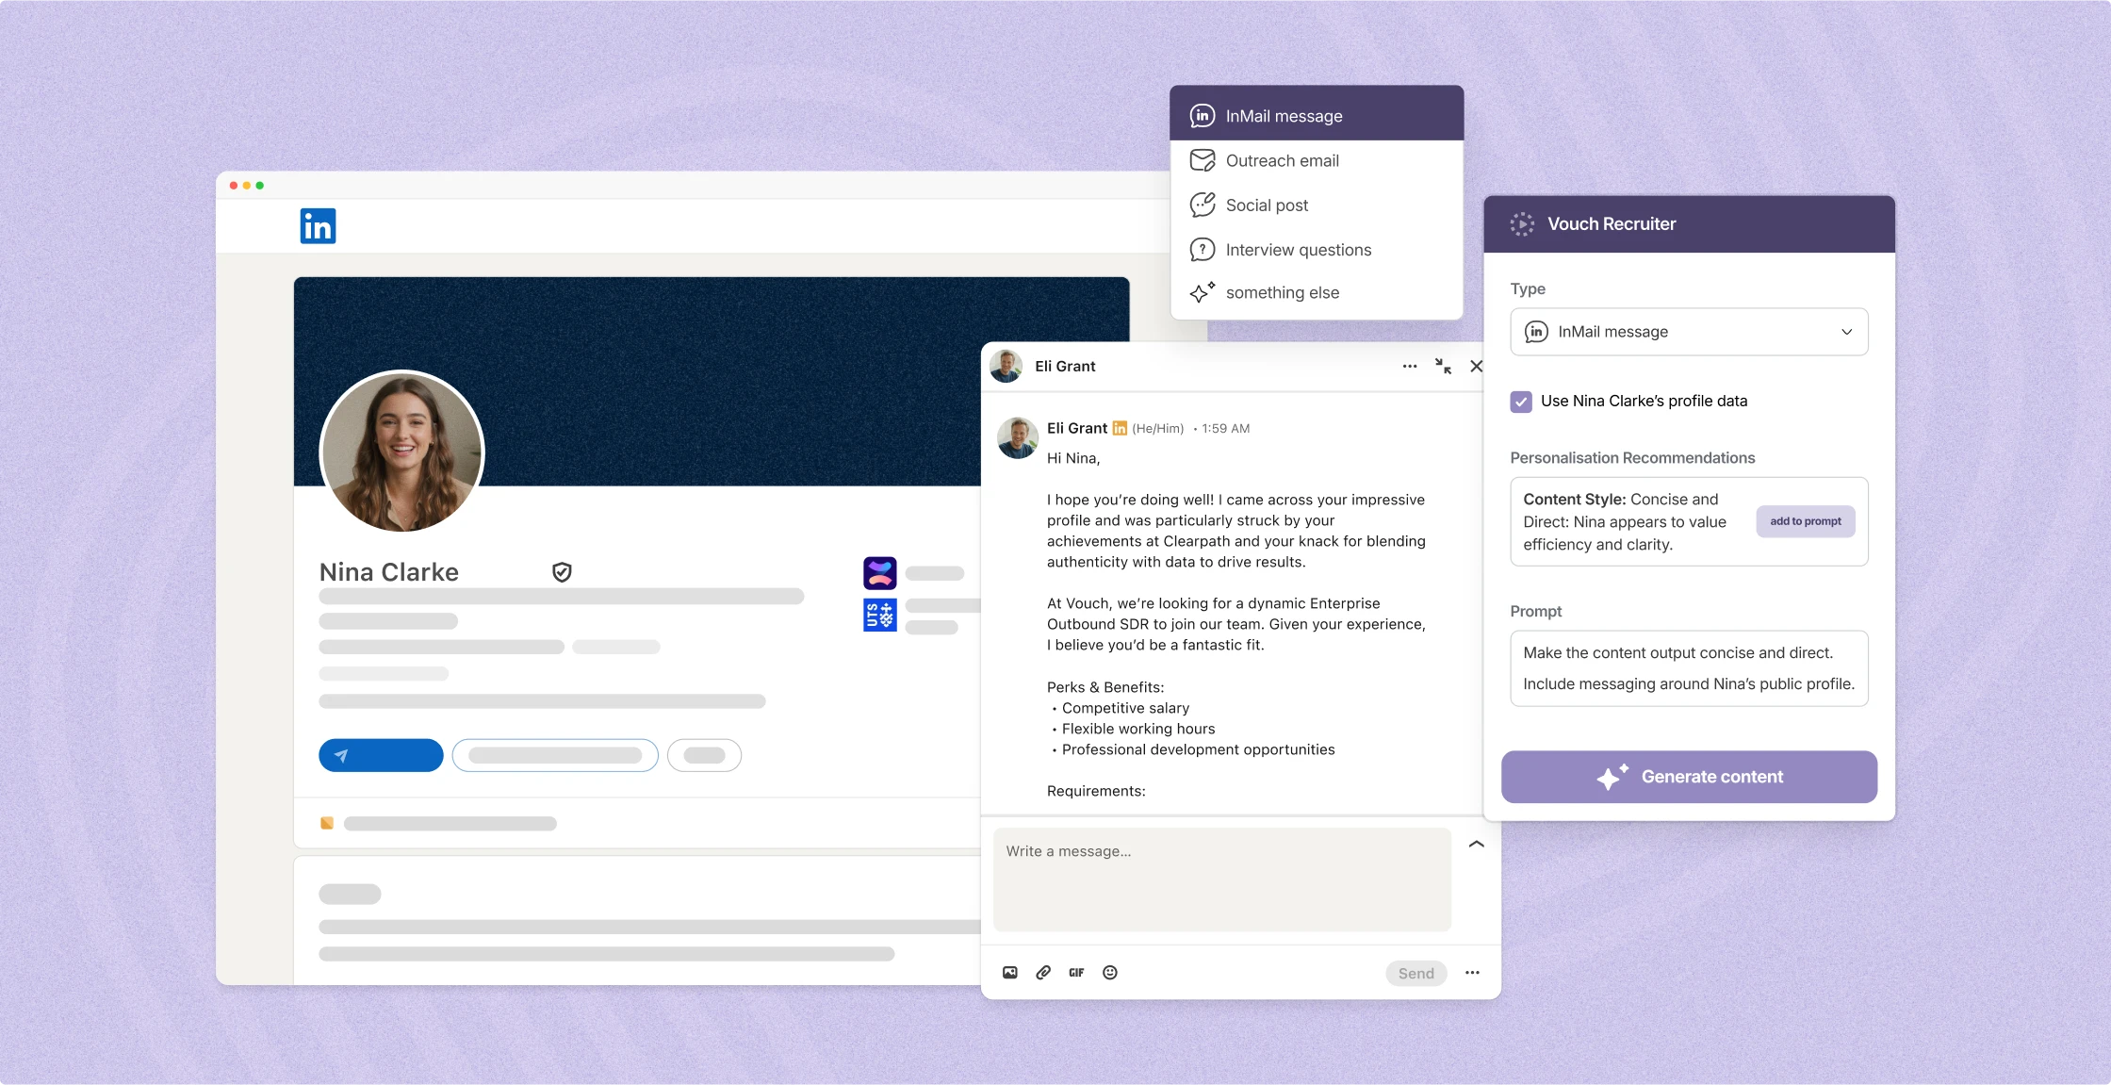Screen dimensions: 2111x1085
Task: Click Nina Clarke's profile photo
Action: pos(402,452)
